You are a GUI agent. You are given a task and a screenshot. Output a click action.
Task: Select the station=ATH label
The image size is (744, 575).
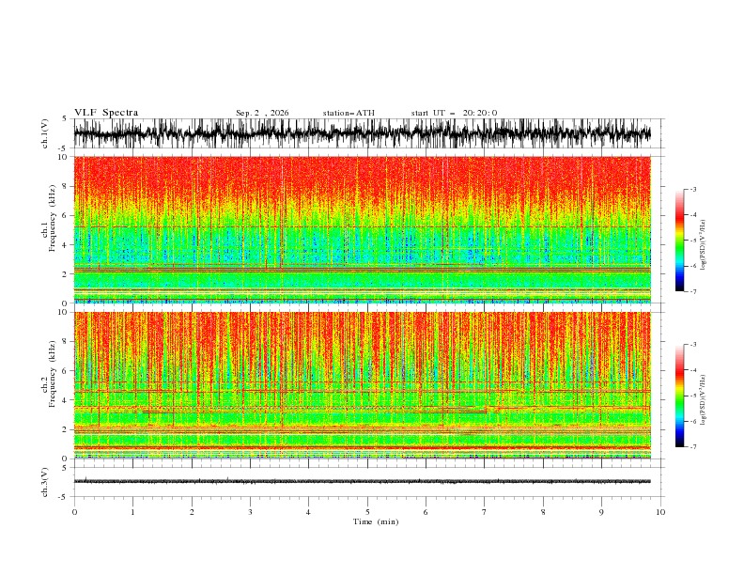point(349,113)
